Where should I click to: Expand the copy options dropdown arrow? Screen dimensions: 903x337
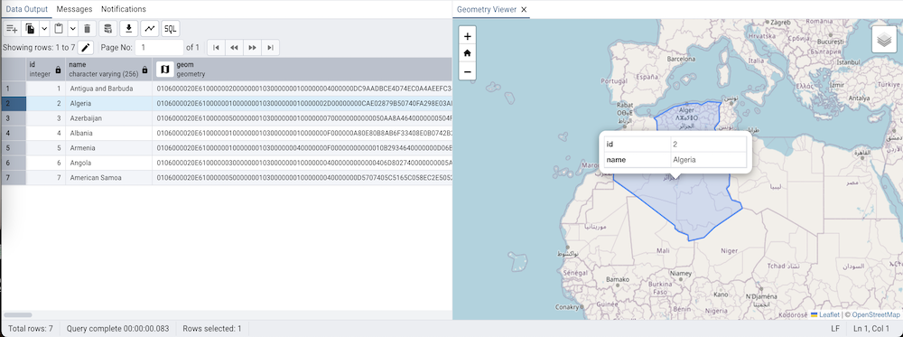(x=43, y=29)
